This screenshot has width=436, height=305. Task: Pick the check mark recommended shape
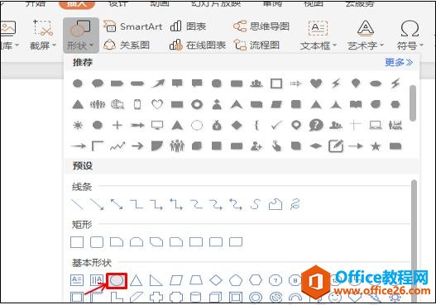coord(276,126)
